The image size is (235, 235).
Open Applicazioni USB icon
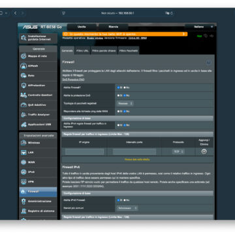(x=23, y=125)
